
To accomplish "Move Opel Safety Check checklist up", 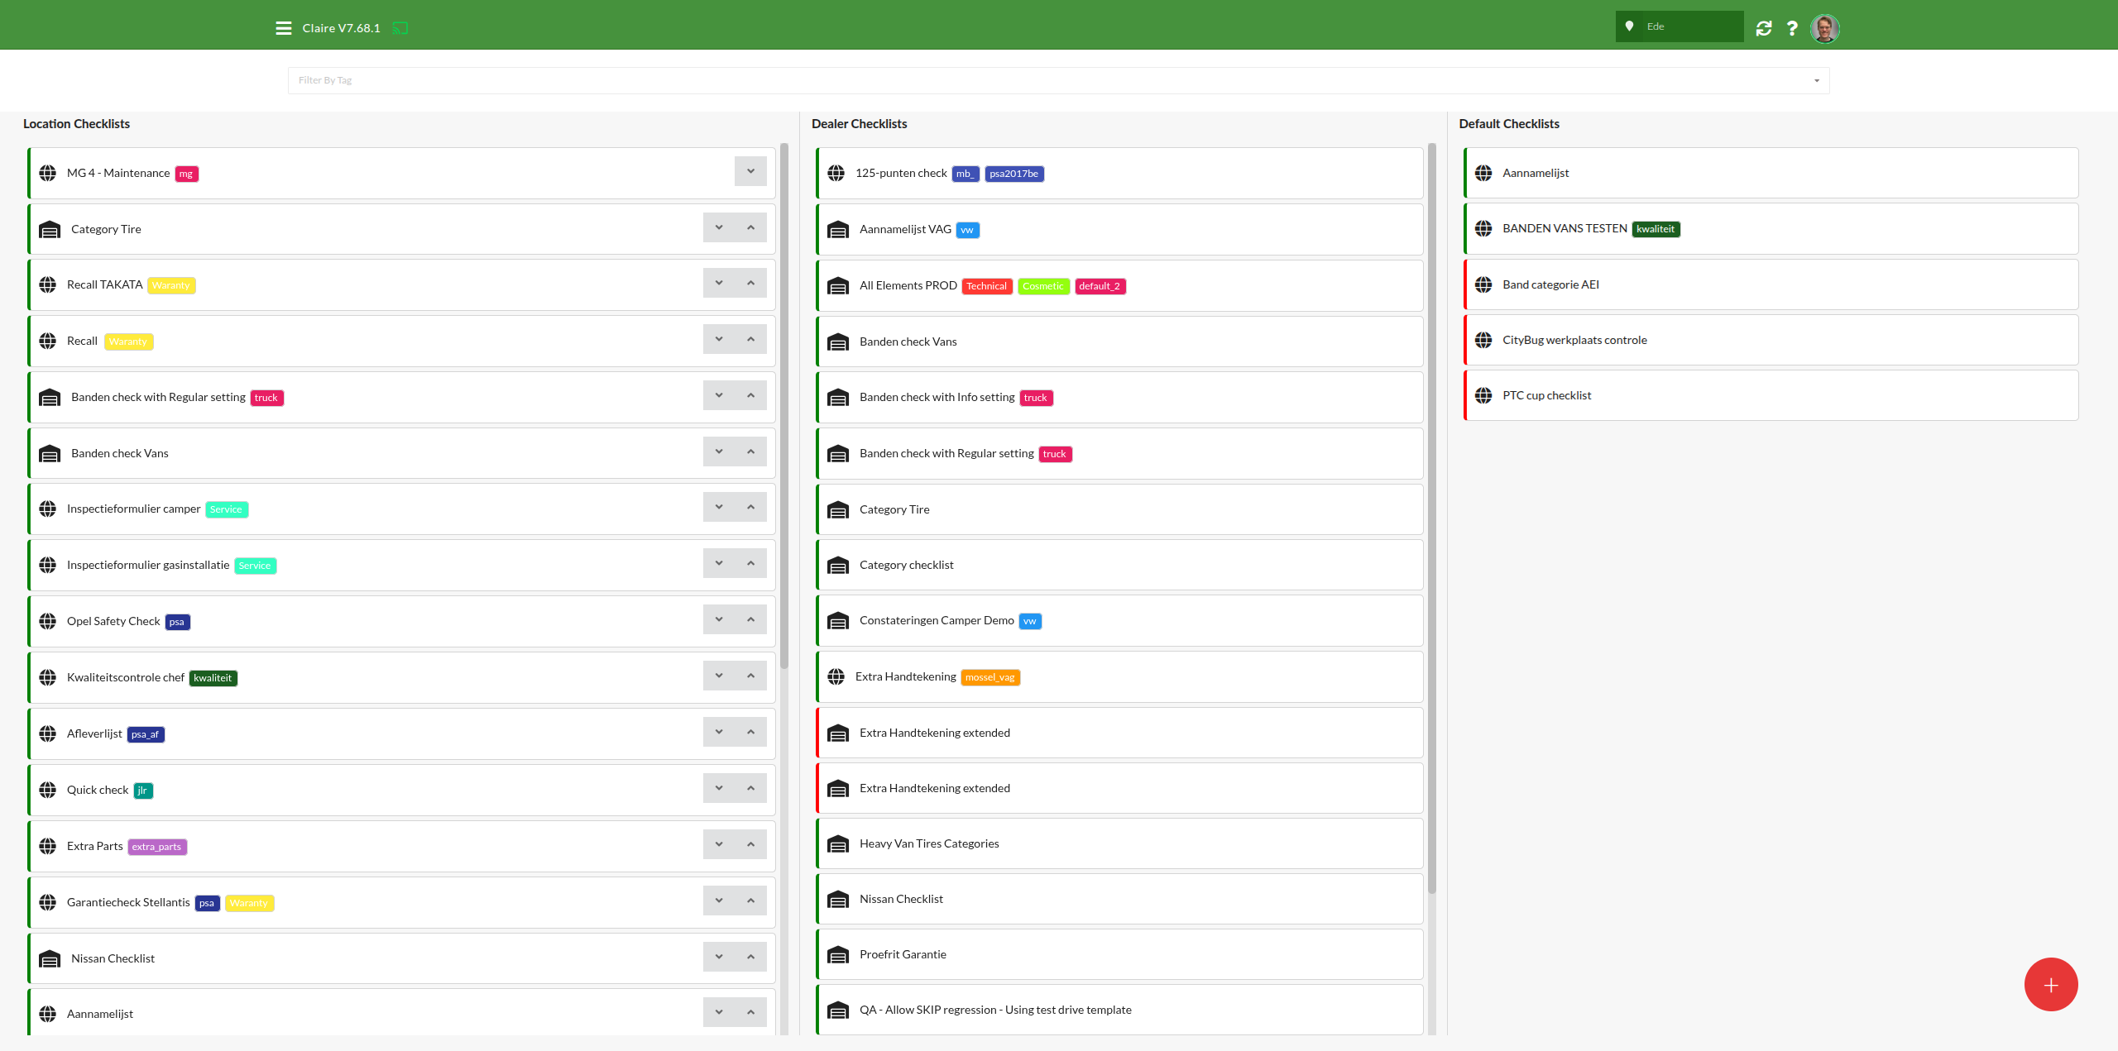I will 750,619.
